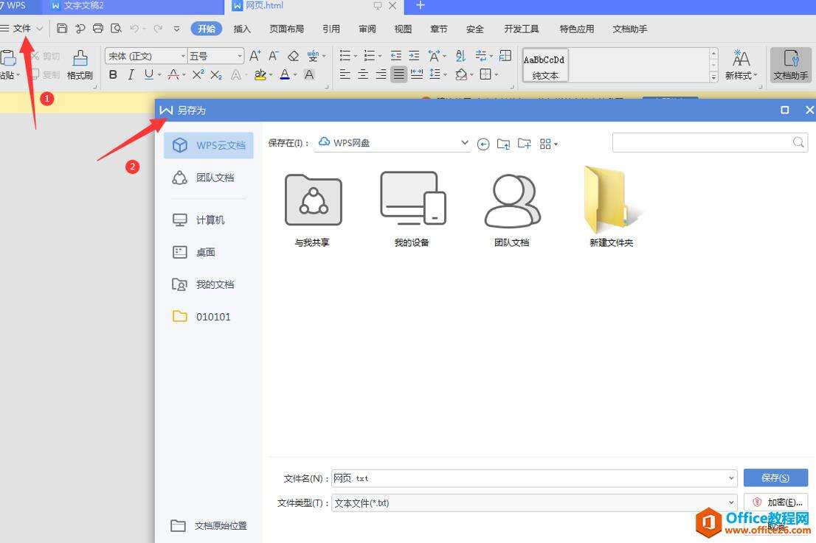The width and height of the screenshot is (816, 543).
Task: Toggle align left paragraph
Action: click(x=345, y=75)
